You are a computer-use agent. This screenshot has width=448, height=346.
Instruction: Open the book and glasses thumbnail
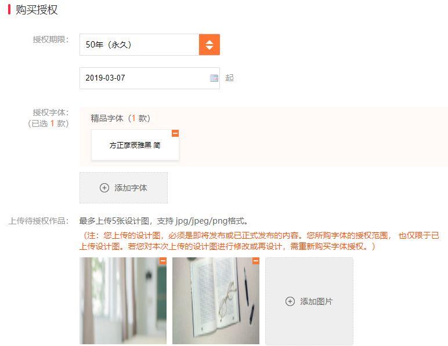point(216,301)
